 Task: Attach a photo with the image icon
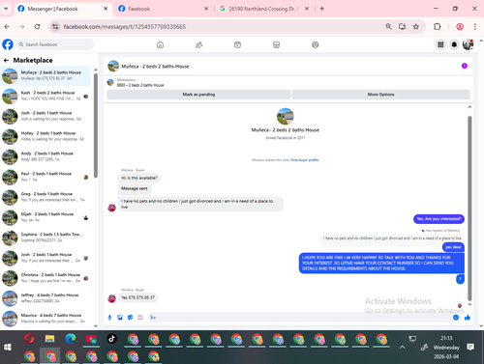point(120,318)
